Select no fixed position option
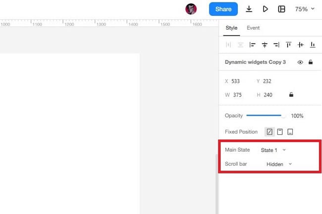322x214 pixels. pyautogui.click(x=269, y=131)
